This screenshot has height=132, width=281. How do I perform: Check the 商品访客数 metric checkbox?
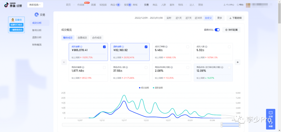[x=104, y=67]
